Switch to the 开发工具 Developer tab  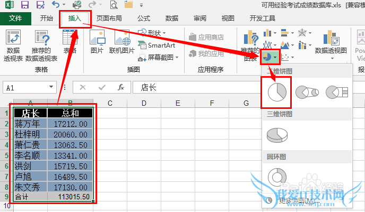[x=262, y=19]
